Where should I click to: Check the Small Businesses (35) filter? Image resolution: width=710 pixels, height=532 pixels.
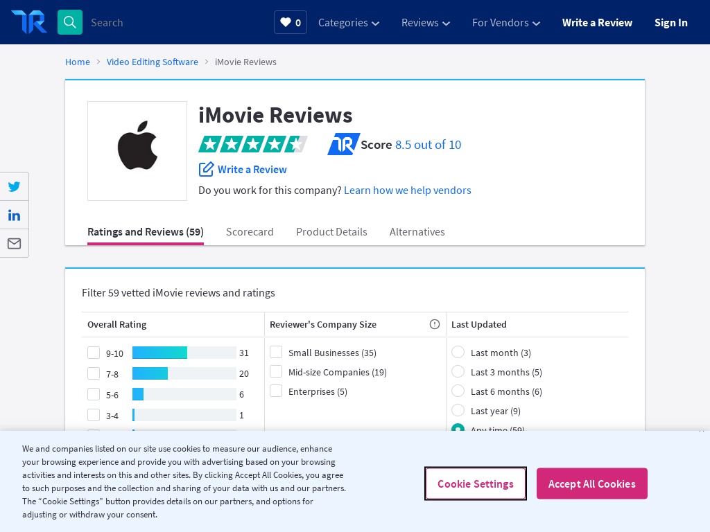click(x=276, y=352)
